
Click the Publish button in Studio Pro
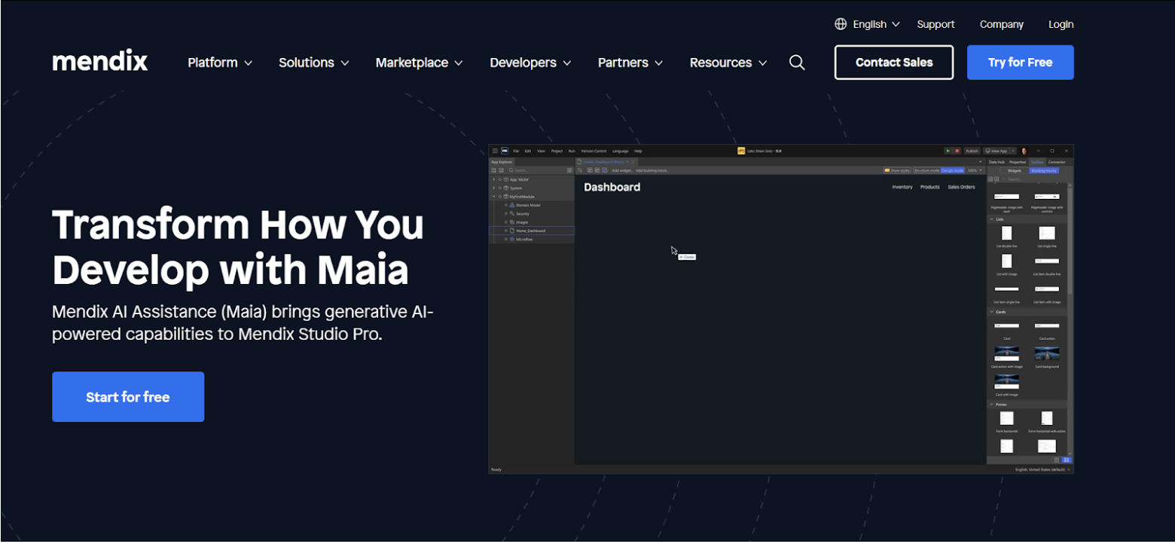click(972, 151)
